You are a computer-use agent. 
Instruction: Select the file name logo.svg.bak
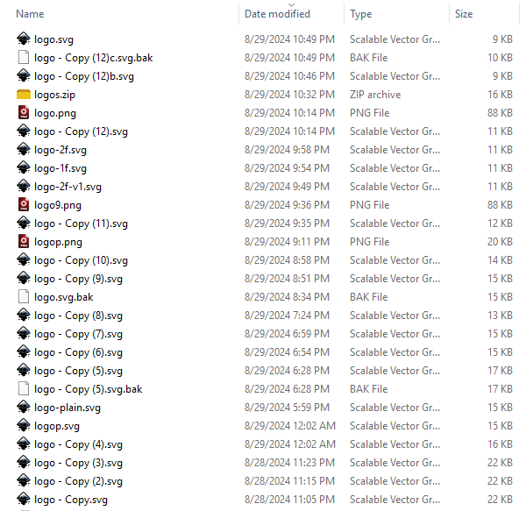[64, 297]
